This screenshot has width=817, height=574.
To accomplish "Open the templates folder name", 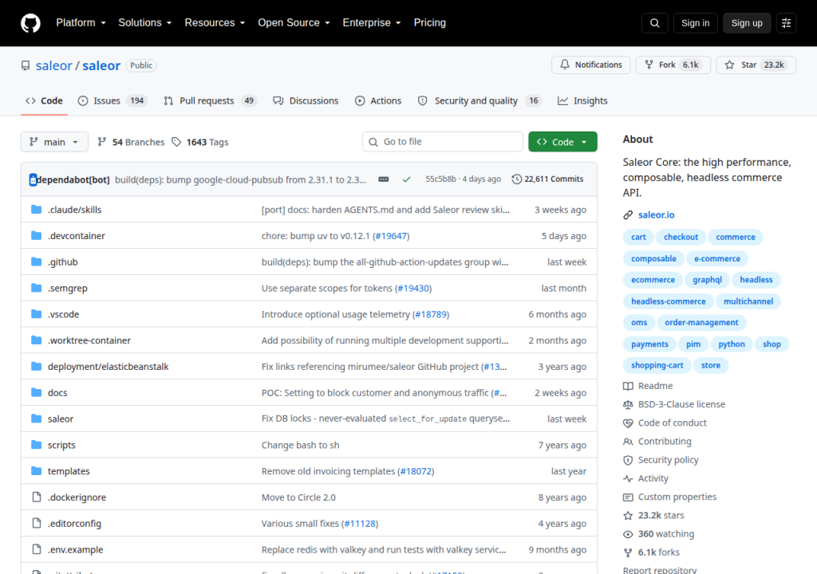I will point(69,471).
